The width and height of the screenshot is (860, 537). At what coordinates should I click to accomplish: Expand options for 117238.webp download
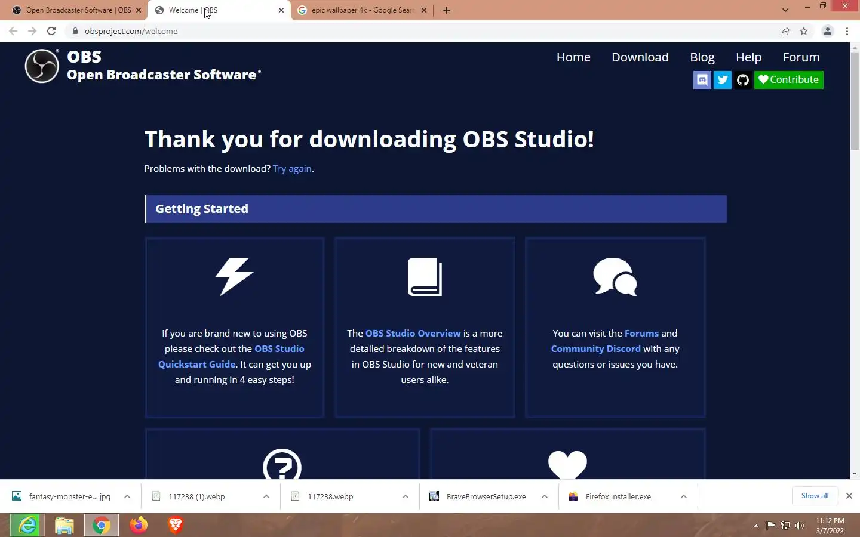pyautogui.click(x=406, y=496)
